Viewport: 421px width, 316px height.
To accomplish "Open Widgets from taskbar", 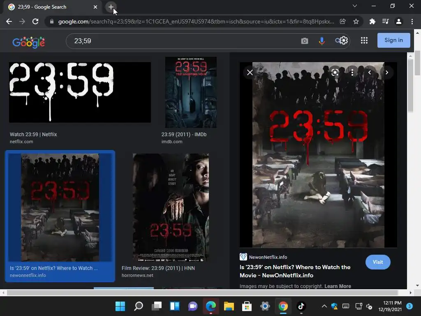I will tap(175, 306).
